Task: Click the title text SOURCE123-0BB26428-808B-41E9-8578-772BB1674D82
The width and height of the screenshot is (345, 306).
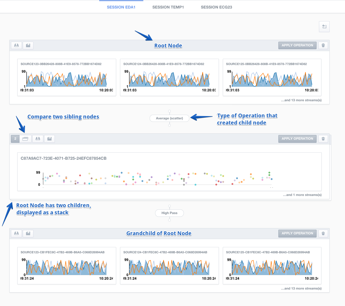Action: point(61,64)
